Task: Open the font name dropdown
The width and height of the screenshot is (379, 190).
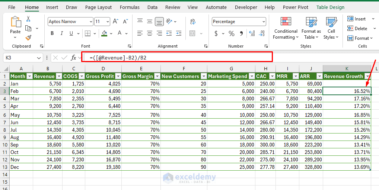Action: point(91,22)
